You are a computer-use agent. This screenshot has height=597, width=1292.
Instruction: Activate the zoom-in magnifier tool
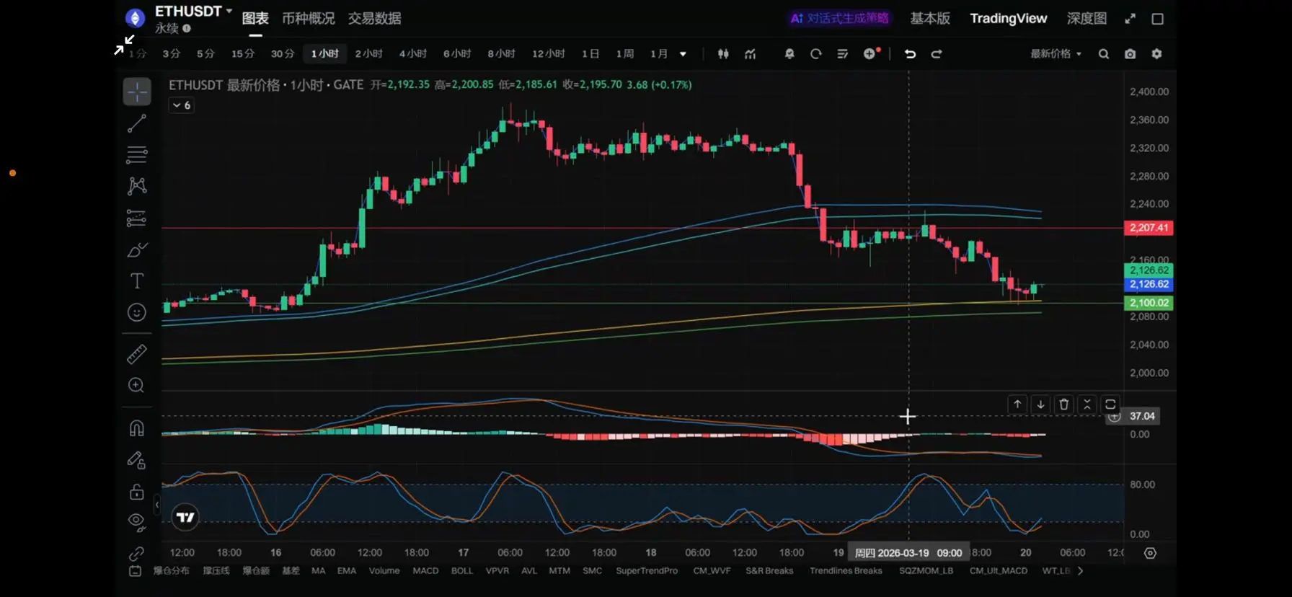tap(136, 385)
